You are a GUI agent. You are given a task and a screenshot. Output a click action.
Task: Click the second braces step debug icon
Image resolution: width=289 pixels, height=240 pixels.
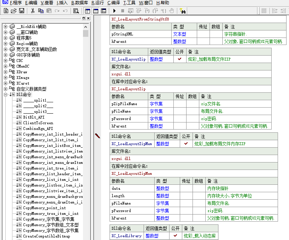pyautogui.click(x=147, y=11)
